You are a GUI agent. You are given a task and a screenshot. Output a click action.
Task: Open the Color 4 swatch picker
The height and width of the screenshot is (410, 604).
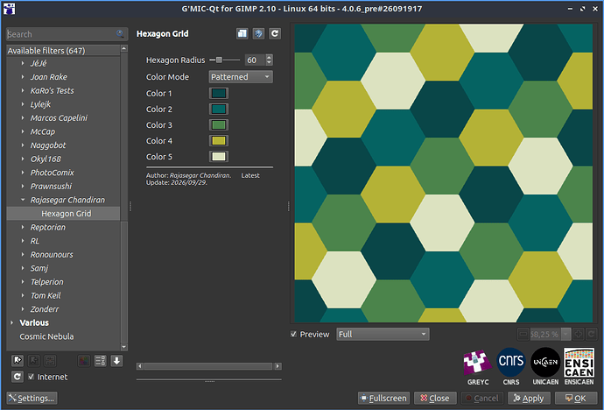pyautogui.click(x=219, y=141)
